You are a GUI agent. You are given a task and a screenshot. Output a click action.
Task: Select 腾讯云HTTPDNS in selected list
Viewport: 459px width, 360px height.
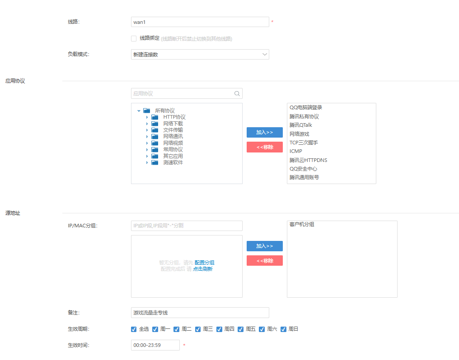click(x=308, y=160)
